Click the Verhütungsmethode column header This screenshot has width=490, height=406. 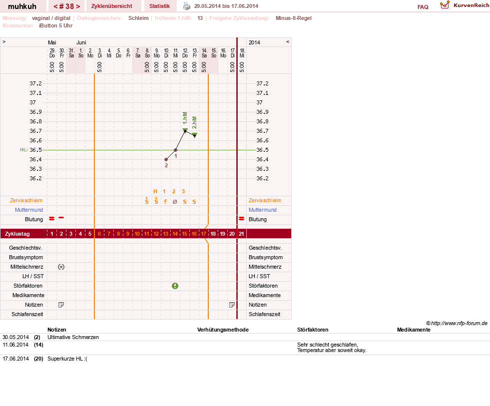point(223,330)
